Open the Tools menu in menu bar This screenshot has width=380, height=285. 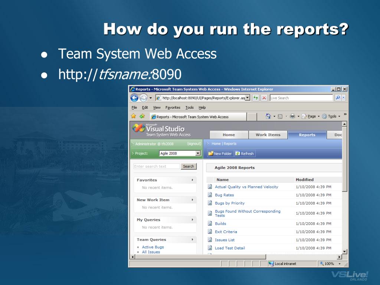tap(190, 107)
